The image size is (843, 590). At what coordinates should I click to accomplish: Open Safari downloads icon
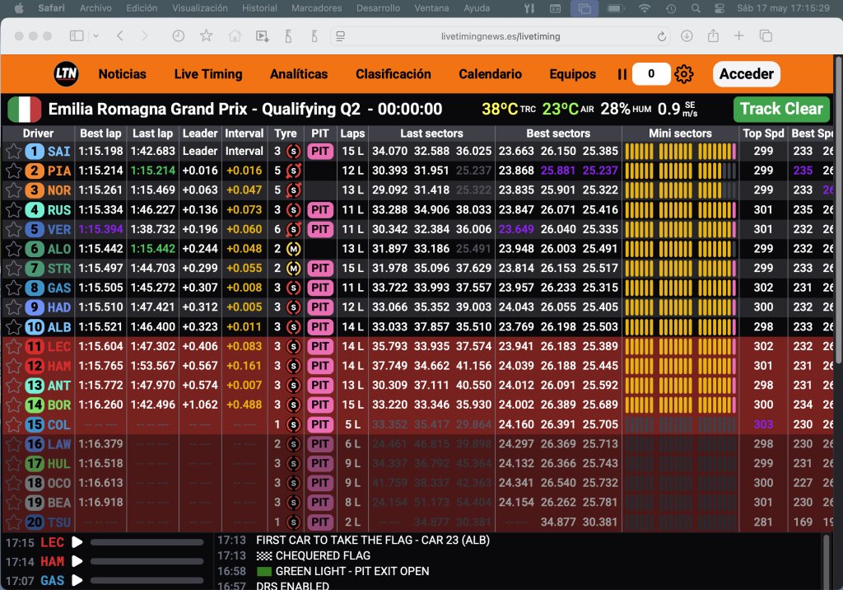tap(687, 36)
